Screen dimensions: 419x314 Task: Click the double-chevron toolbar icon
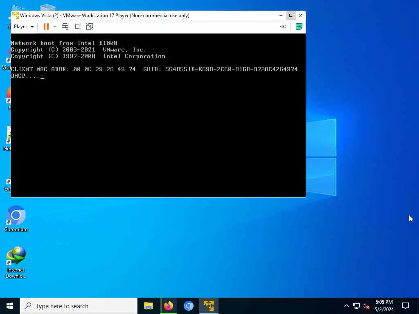(283, 27)
